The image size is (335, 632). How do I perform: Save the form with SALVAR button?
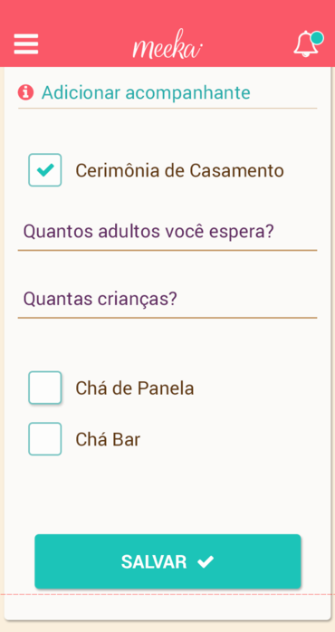[x=167, y=561]
